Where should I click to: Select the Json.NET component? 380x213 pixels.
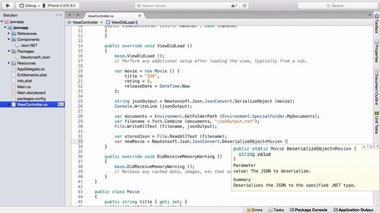[29, 45]
